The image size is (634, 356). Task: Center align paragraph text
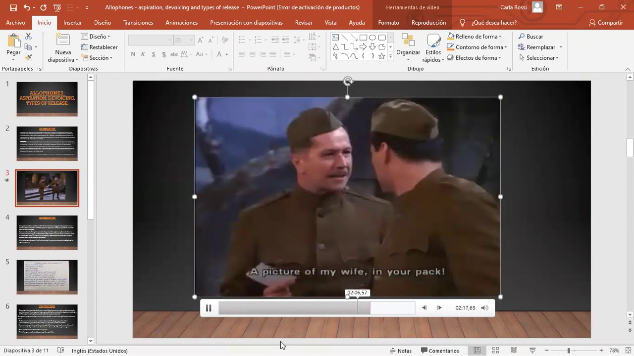[x=252, y=54]
